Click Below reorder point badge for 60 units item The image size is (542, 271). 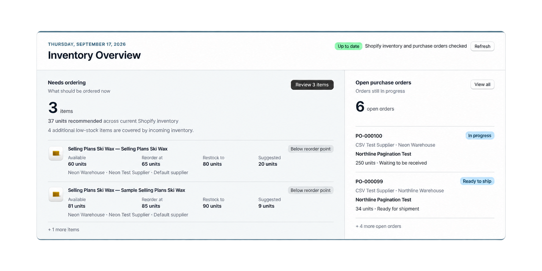[x=310, y=149]
